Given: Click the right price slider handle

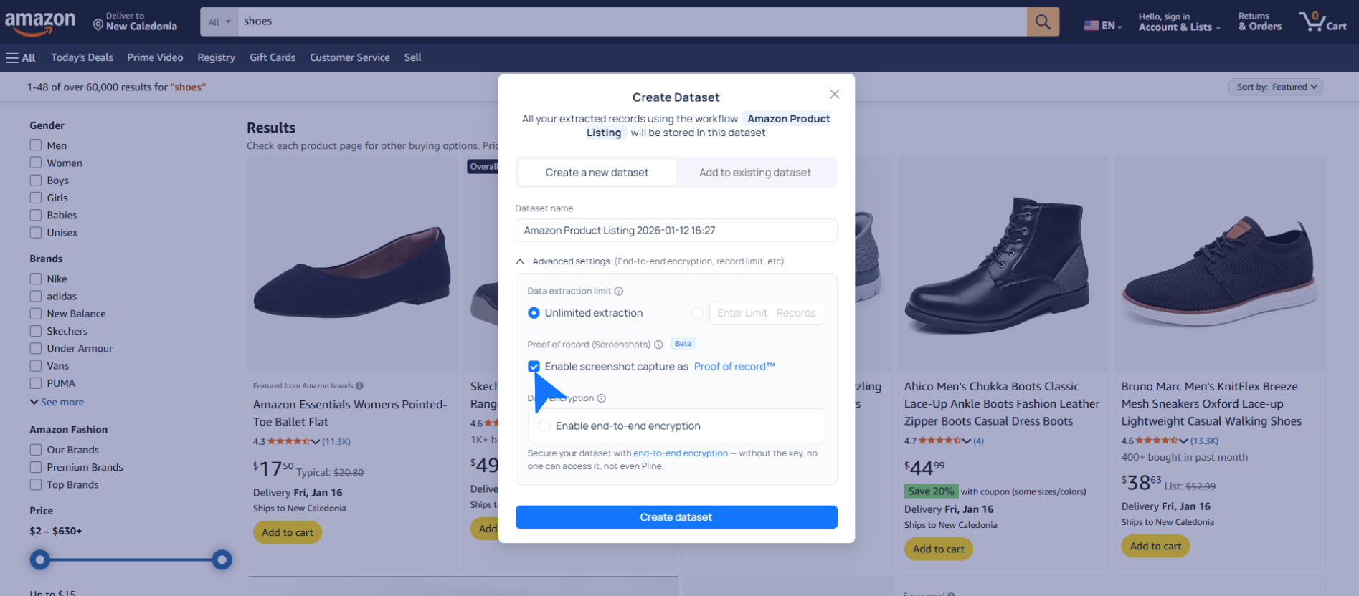Looking at the screenshot, I should (222, 559).
